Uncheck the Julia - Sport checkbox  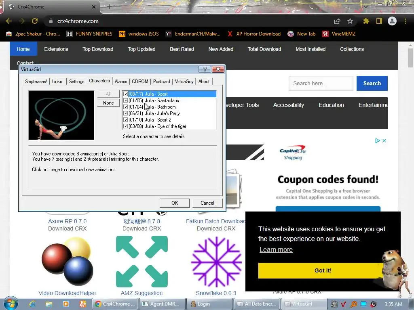(126, 94)
